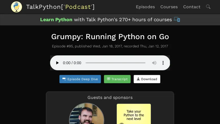Open the audio player three-dot options menu

click(163, 63)
